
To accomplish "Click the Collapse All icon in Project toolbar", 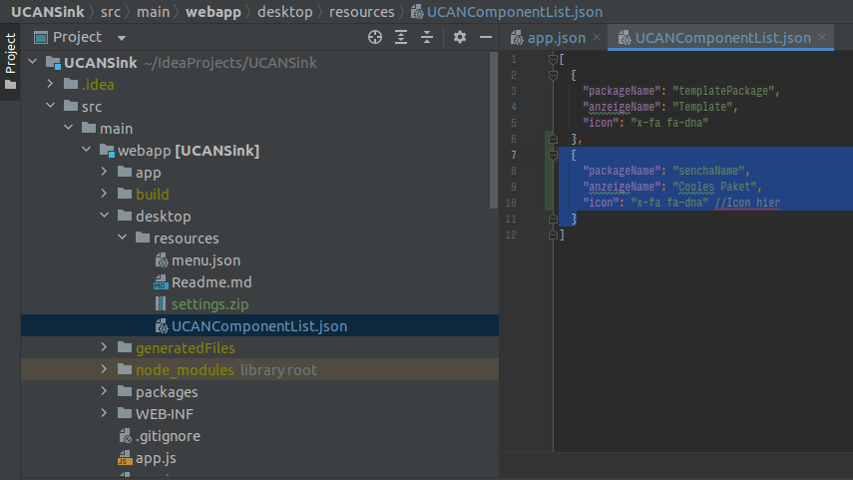I will (427, 37).
